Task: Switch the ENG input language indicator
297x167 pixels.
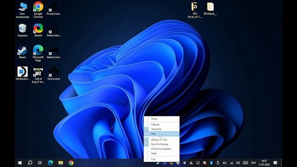Action: [x=253, y=163]
